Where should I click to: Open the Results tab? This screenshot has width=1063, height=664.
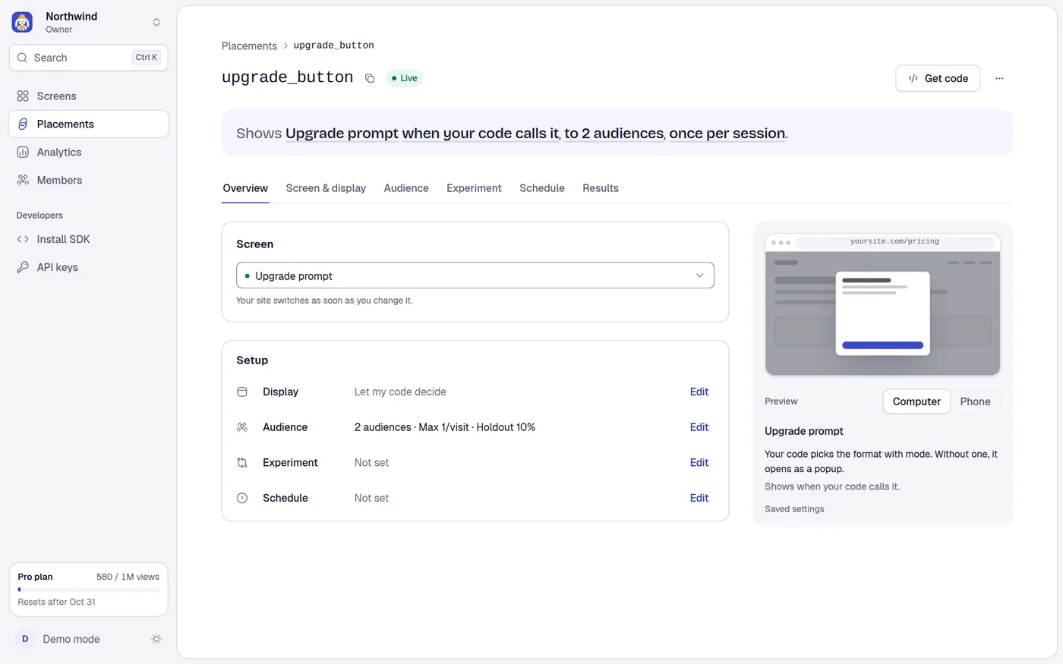tap(601, 188)
